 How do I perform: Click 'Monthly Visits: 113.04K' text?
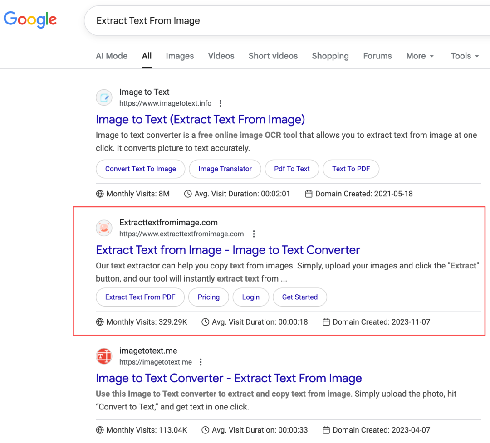pos(147,430)
